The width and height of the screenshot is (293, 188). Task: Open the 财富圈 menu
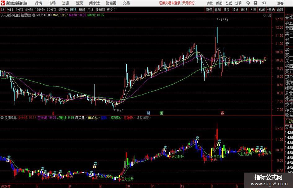(x=111, y=3)
